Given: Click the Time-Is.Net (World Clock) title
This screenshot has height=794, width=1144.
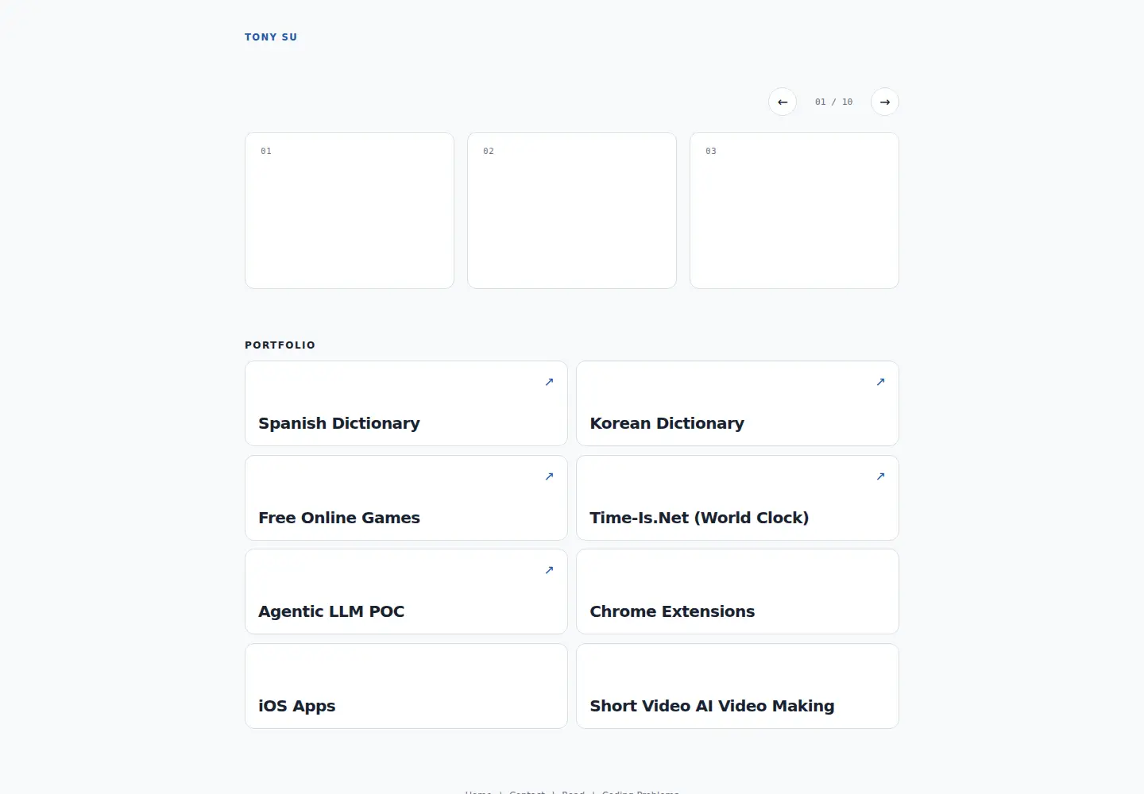Looking at the screenshot, I should (x=699, y=518).
